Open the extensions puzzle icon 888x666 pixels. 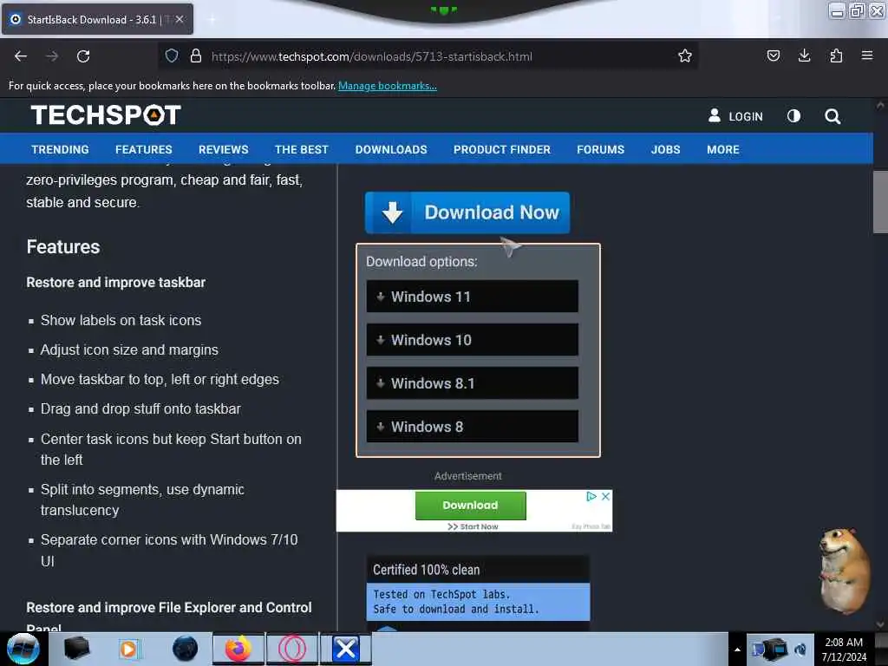tap(836, 55)
